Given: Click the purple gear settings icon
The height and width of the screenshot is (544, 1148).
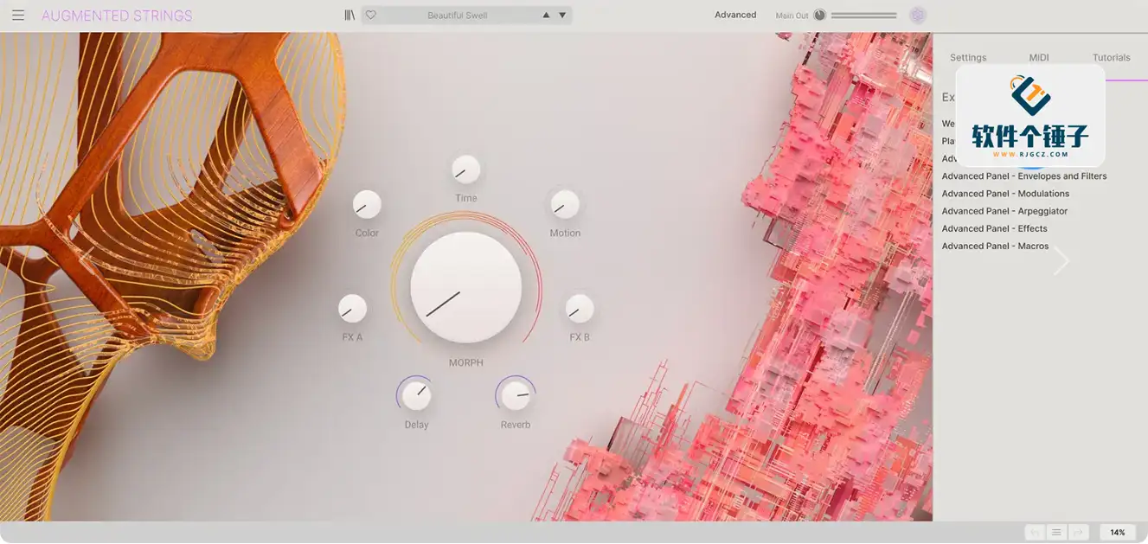Looking at the screenshot, I should pyautogui.click(x=918, y=16).
